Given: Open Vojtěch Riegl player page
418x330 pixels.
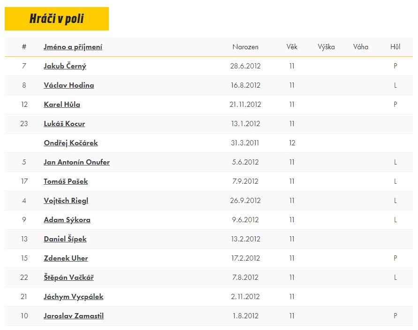Looking at the screenshot, I should [x=66, y=201].
